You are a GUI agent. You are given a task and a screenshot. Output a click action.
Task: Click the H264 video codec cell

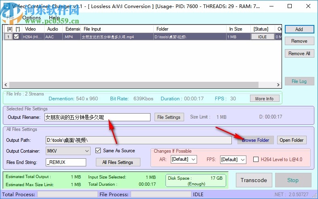pyautogui.click(x=33, y=37)
